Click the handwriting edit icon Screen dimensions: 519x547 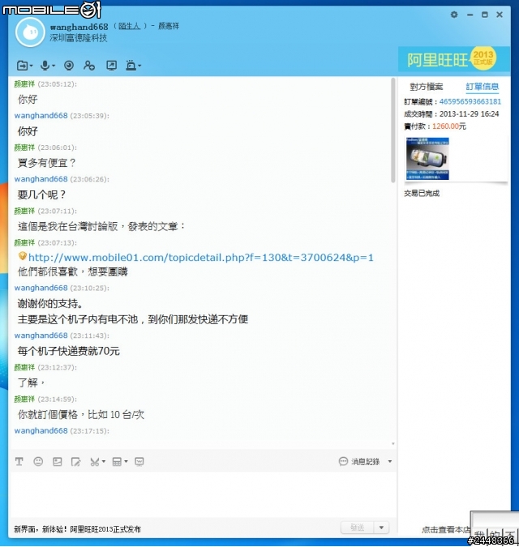click(x=75, y=462)
